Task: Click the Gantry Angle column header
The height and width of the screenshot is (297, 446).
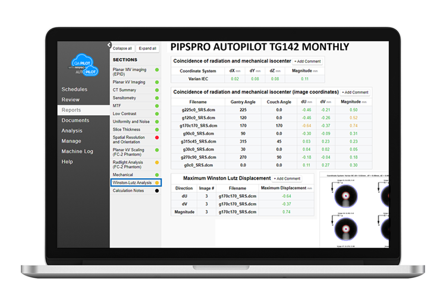Action: [x=243, y=102]
